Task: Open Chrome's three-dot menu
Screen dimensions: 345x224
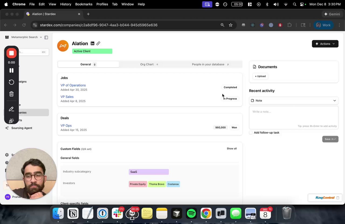Action: [339, 25]
